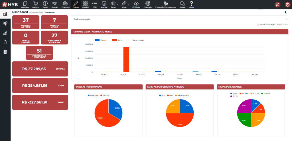Image resolution: width=292 pixels, height=141 pixels.
Task: Open the HYB Drive cloud icon
Action: pyautogui.click(x=136, y=4)
